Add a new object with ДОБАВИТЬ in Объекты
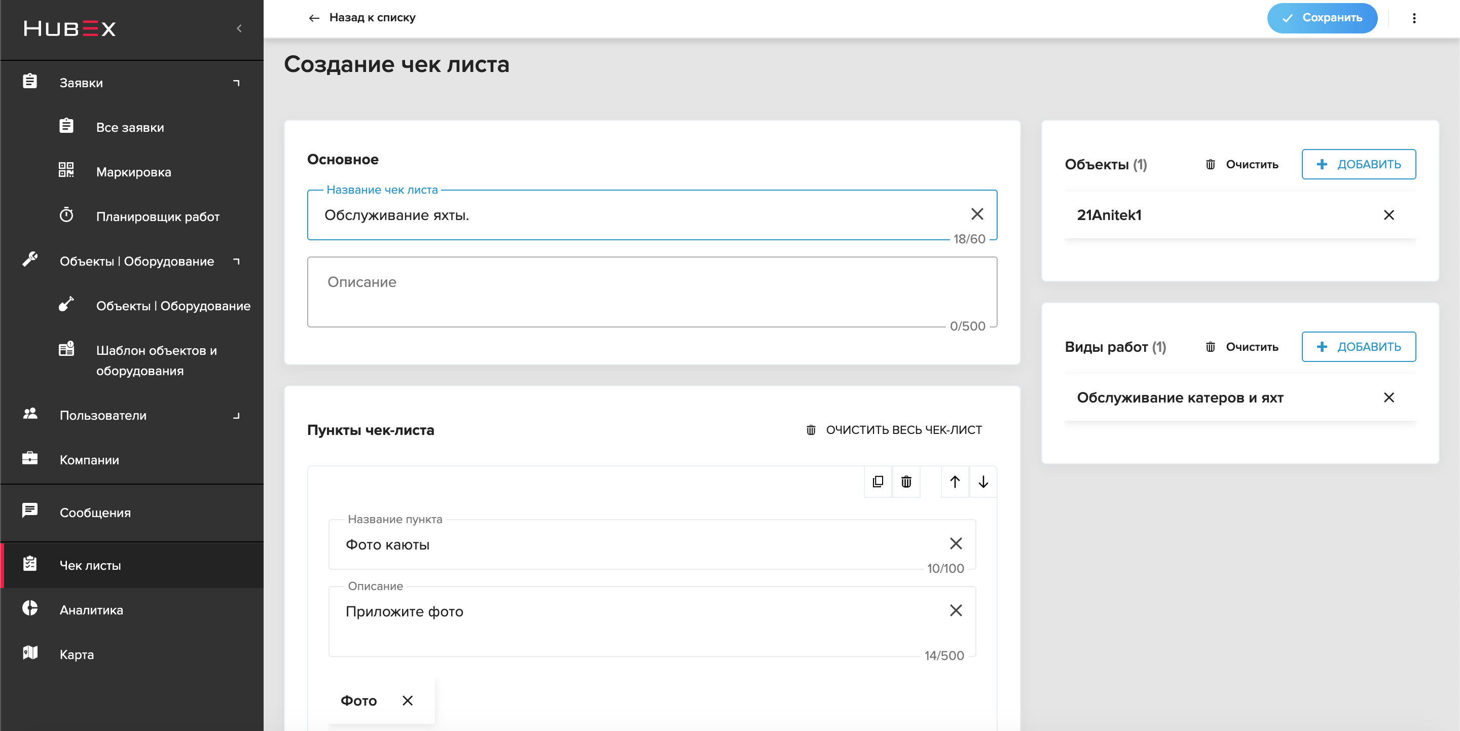The image size is (1460, 731). (1358, 164)
